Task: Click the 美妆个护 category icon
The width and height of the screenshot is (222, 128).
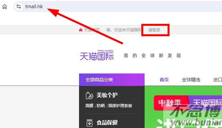Action: pyautogui.click(x=90, y=95)
